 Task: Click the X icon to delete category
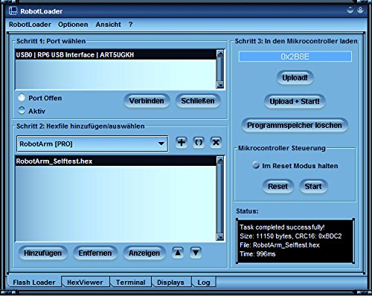click(x=216, y=142)
